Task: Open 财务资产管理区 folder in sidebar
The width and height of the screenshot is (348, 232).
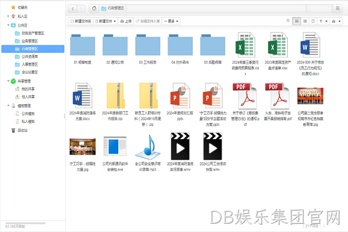Action: (x=30, y=33)
